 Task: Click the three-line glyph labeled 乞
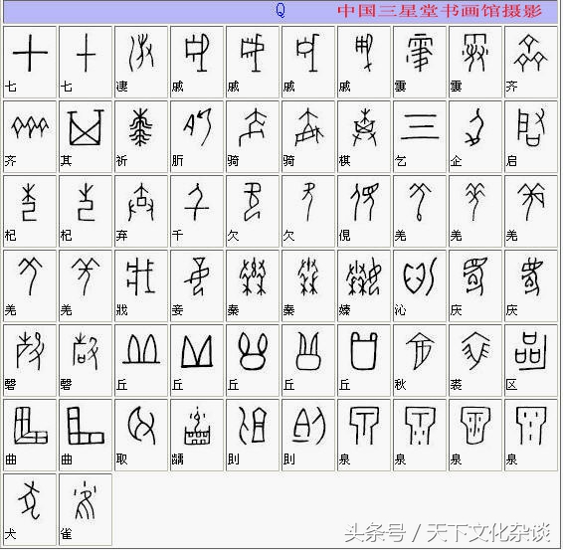(420, 136)
